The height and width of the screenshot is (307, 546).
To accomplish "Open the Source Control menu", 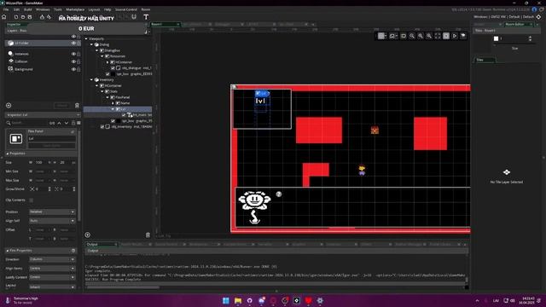I will [x=126, y=9].
